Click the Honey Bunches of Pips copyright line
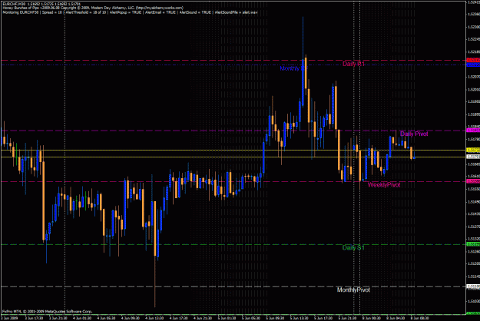 pos(93,8)
